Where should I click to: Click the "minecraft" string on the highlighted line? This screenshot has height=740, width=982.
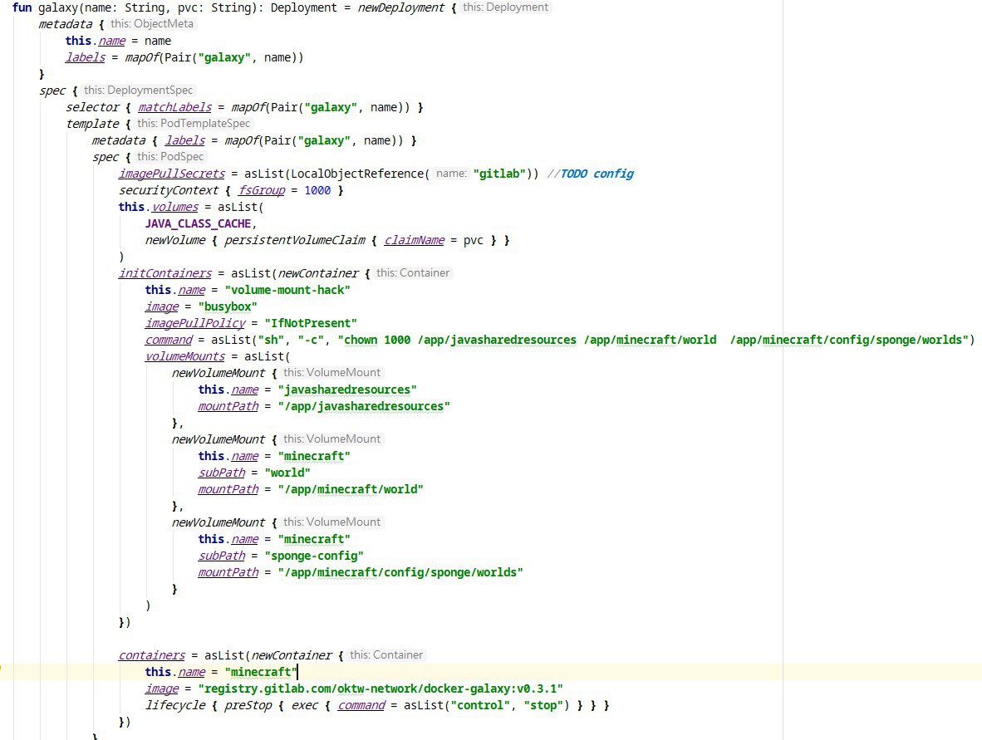261,672
